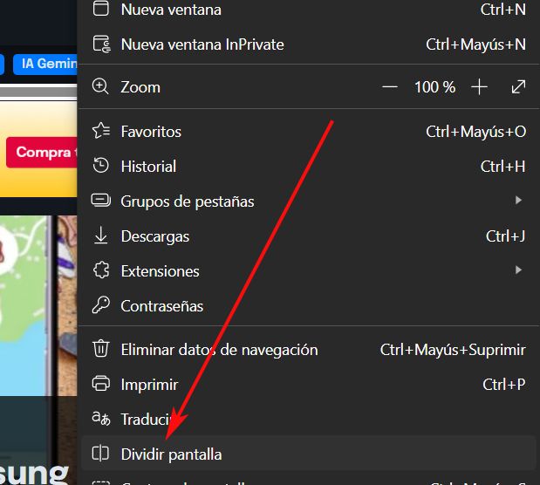Open Nueva ventana InPrivate entry
The height and width of the screenshot is (485, 540).
[x=309, y=44]
